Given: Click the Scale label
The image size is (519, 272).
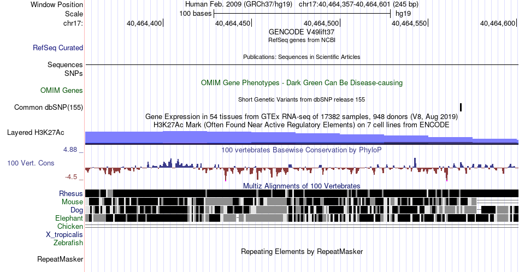Looking at the screenshot, I should (x=74, y=14).
